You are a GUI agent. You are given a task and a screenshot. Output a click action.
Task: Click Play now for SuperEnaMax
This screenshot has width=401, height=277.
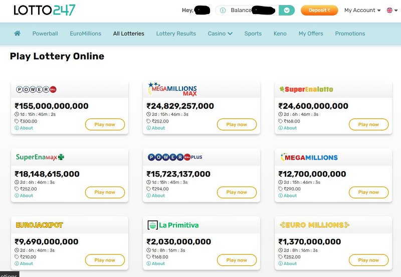coord(105,192)
